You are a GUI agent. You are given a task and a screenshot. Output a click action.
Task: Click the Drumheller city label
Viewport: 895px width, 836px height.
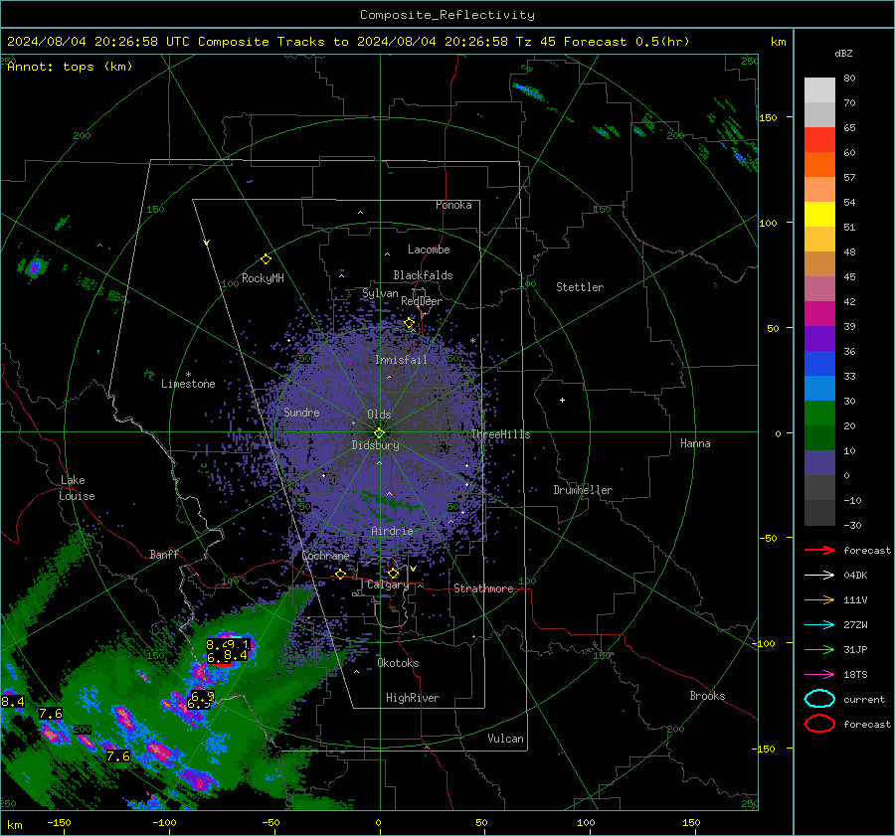(583, 490)
